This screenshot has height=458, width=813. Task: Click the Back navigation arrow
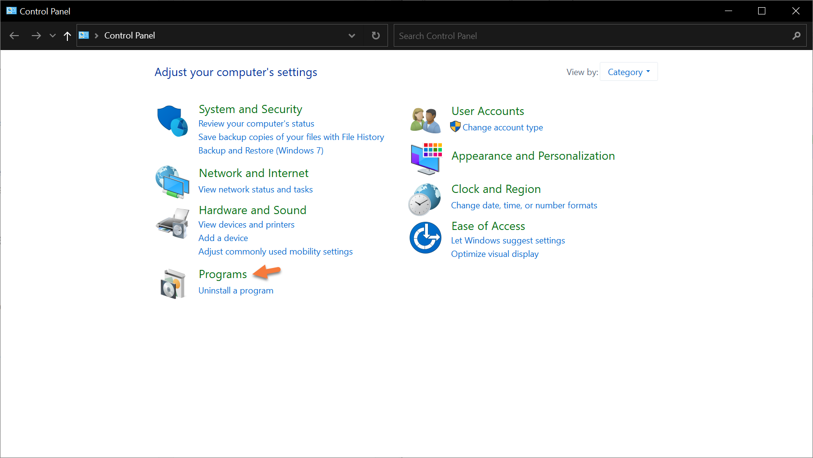point(14,36)
